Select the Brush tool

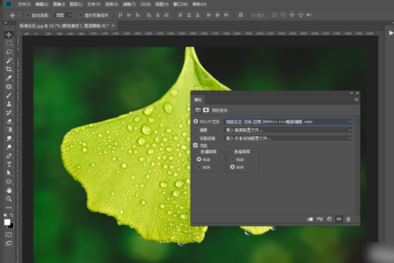tap(9, 95)
